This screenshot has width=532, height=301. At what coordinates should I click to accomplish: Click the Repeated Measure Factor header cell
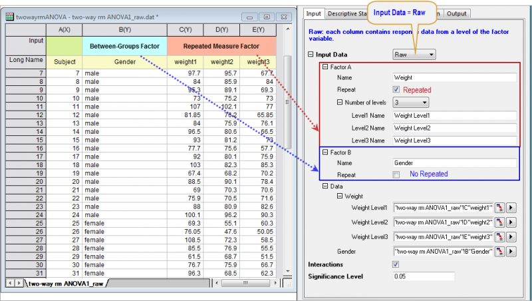[x=221, y=46]
